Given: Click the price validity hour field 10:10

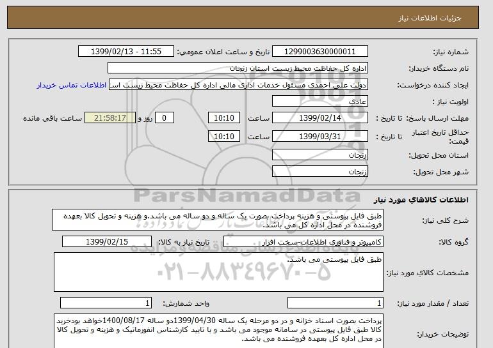Looking at the screenshot, I should [224, 137].
